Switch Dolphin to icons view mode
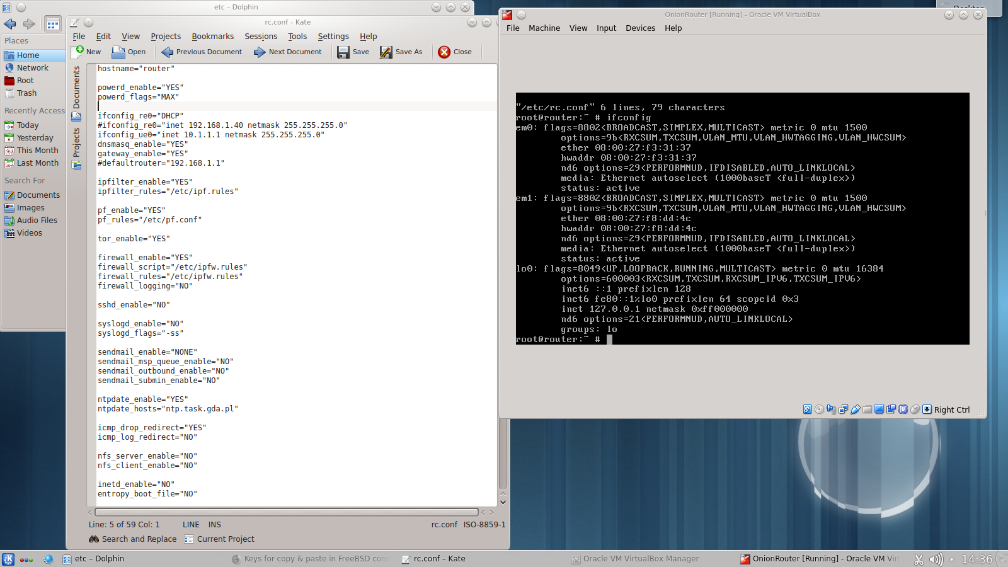Image resolution: width=1008 pixels, height=567 pixels. (x=53, y=24)
